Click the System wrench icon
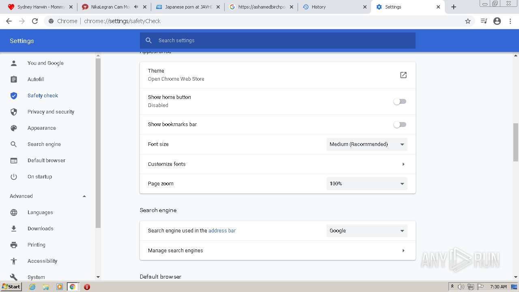This screenshot has width=519, height=292. (14, 277)
